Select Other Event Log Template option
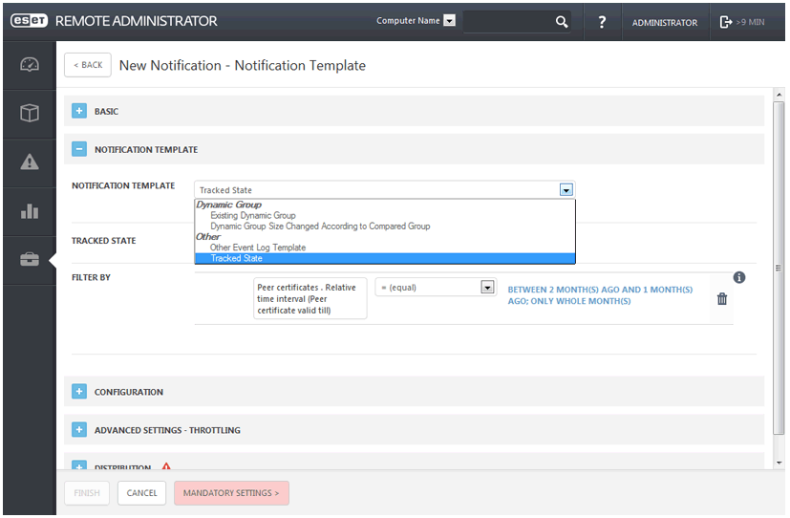 click(258, 248)
